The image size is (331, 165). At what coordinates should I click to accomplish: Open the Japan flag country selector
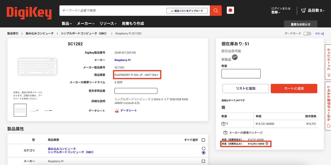230,10
